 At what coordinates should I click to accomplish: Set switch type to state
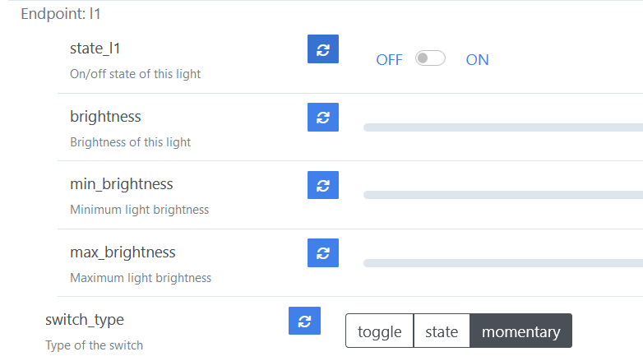442,331
